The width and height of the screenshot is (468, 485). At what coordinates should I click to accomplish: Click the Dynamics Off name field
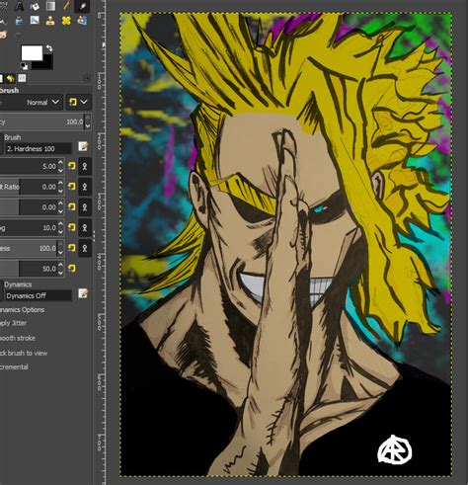point(39,295)
